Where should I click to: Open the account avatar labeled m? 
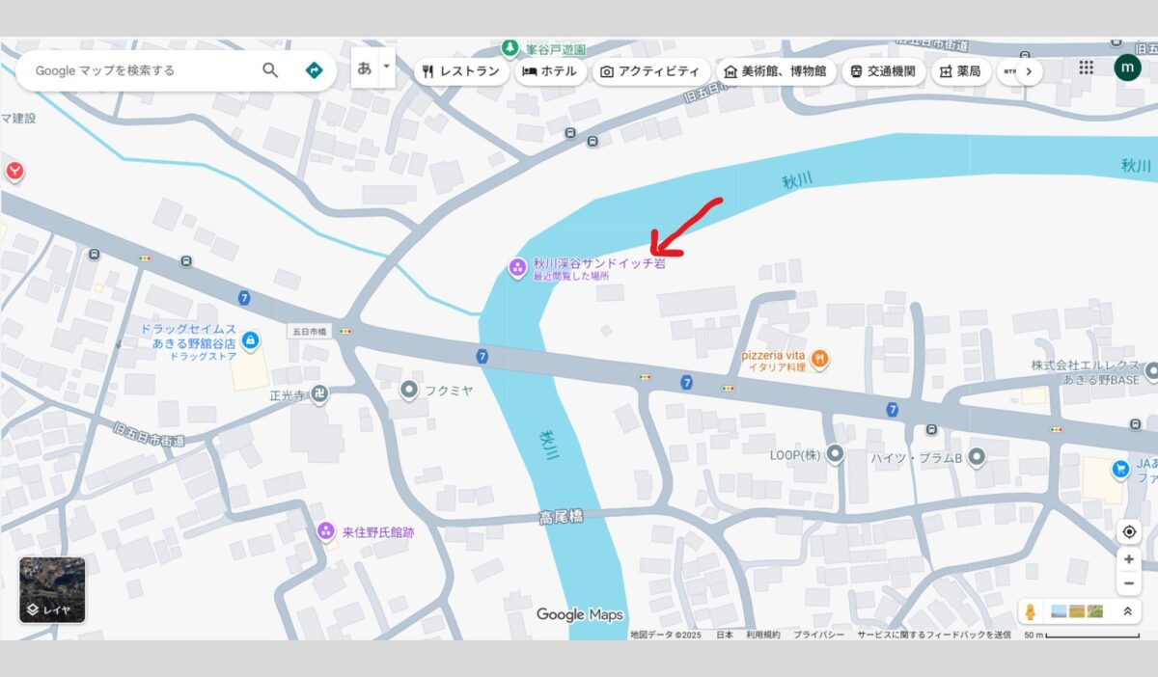pyautogui.click(x=1127, y=68)
